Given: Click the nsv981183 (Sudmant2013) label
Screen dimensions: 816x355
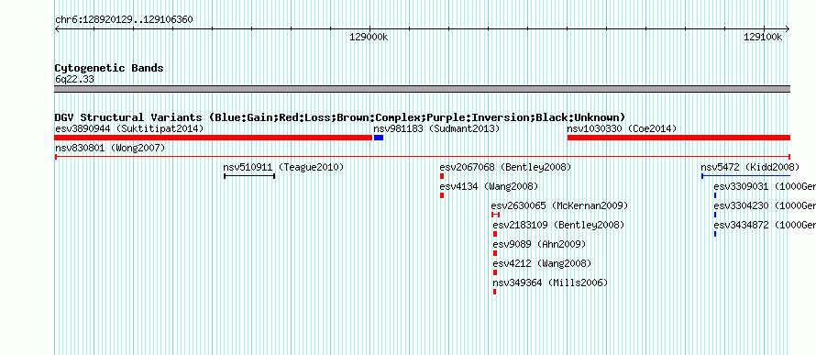Looking at the screenshot, I should 436,128.
